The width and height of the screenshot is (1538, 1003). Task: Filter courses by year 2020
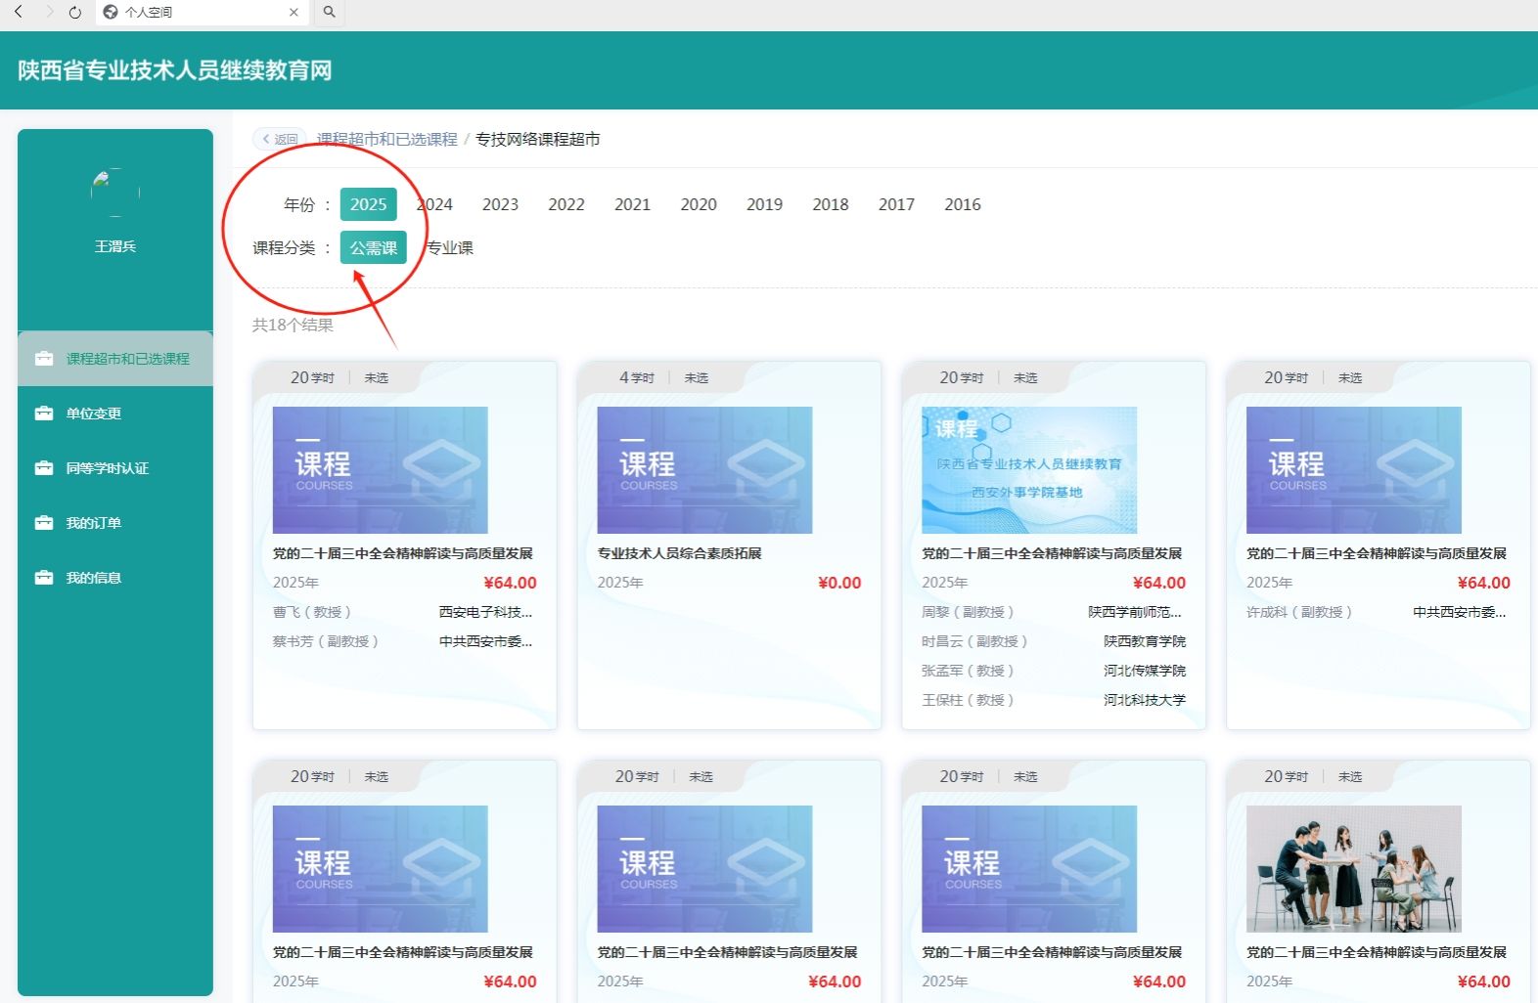[699, 204]
